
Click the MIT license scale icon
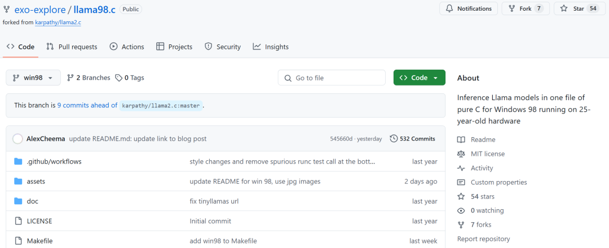461,154
